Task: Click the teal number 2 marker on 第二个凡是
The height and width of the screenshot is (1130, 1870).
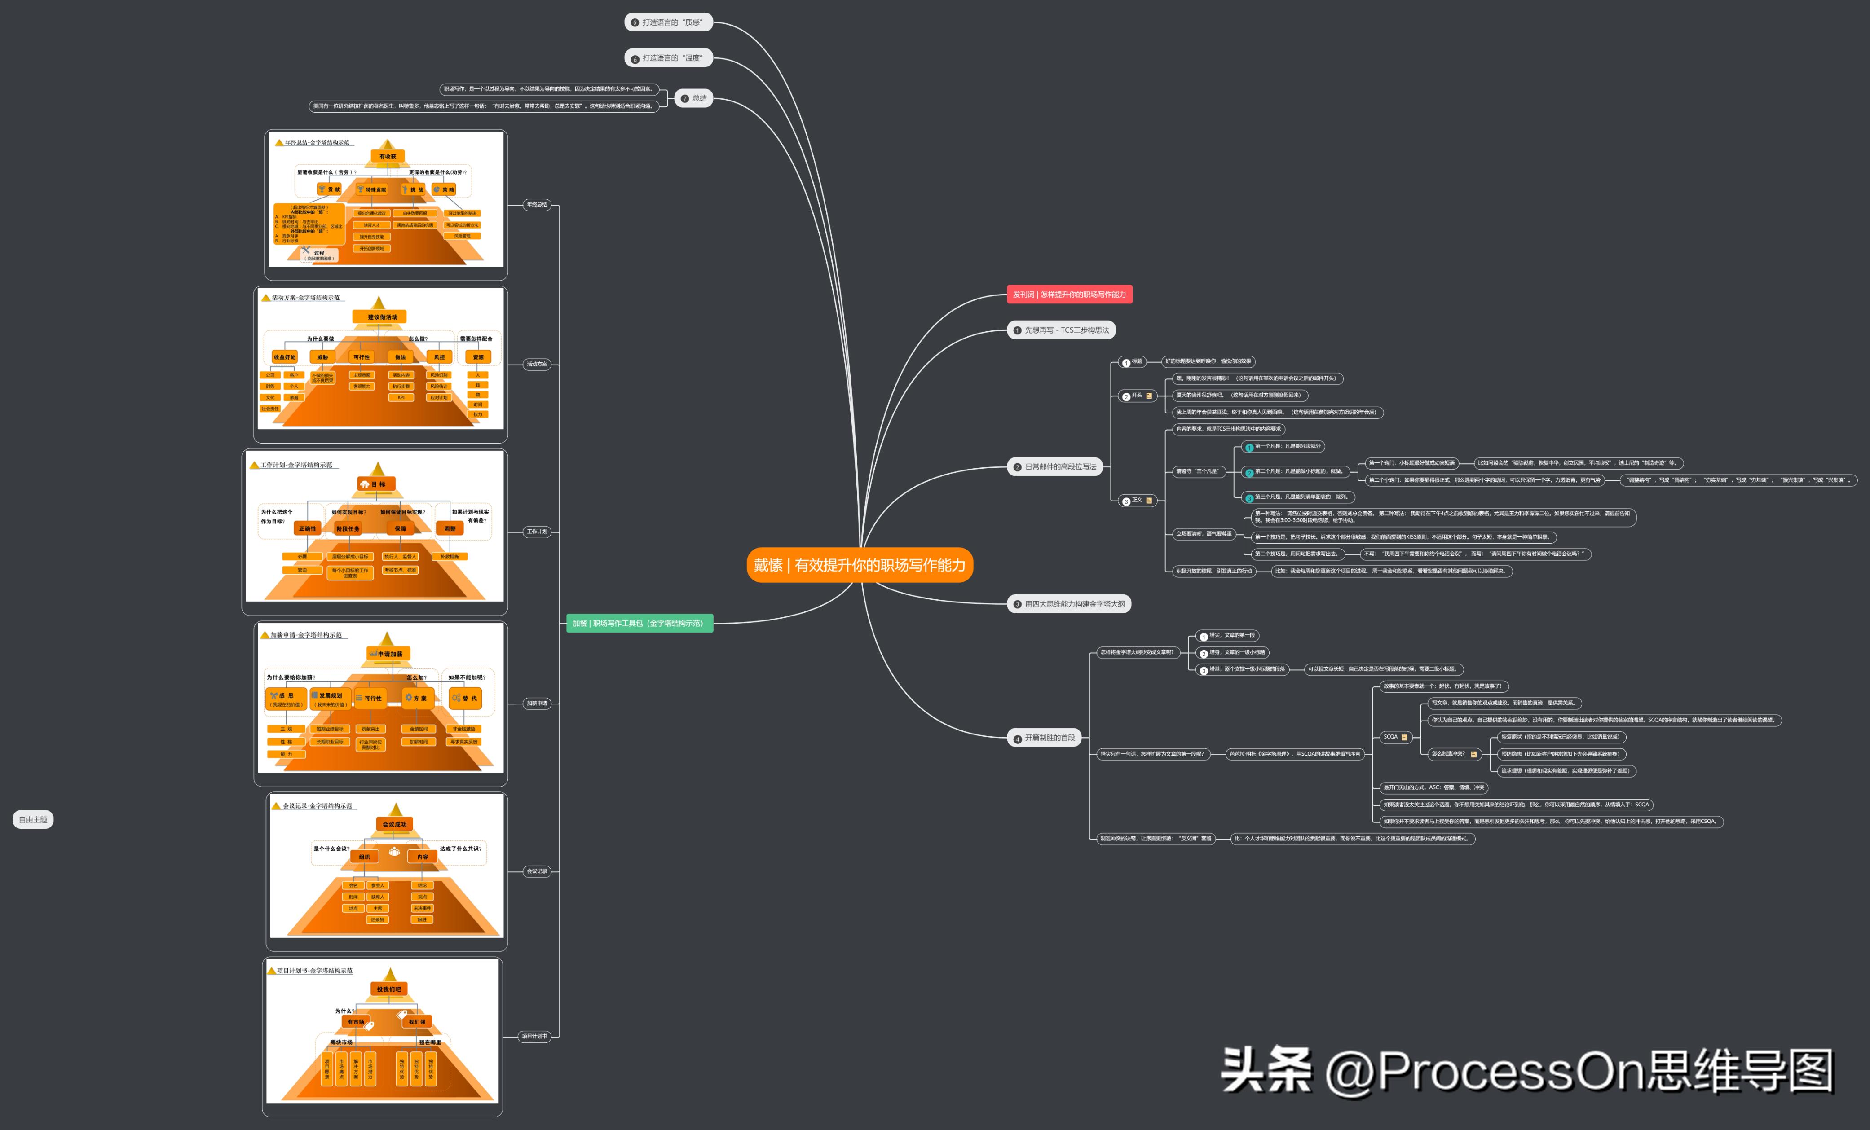Action: tap(1249, 473)
